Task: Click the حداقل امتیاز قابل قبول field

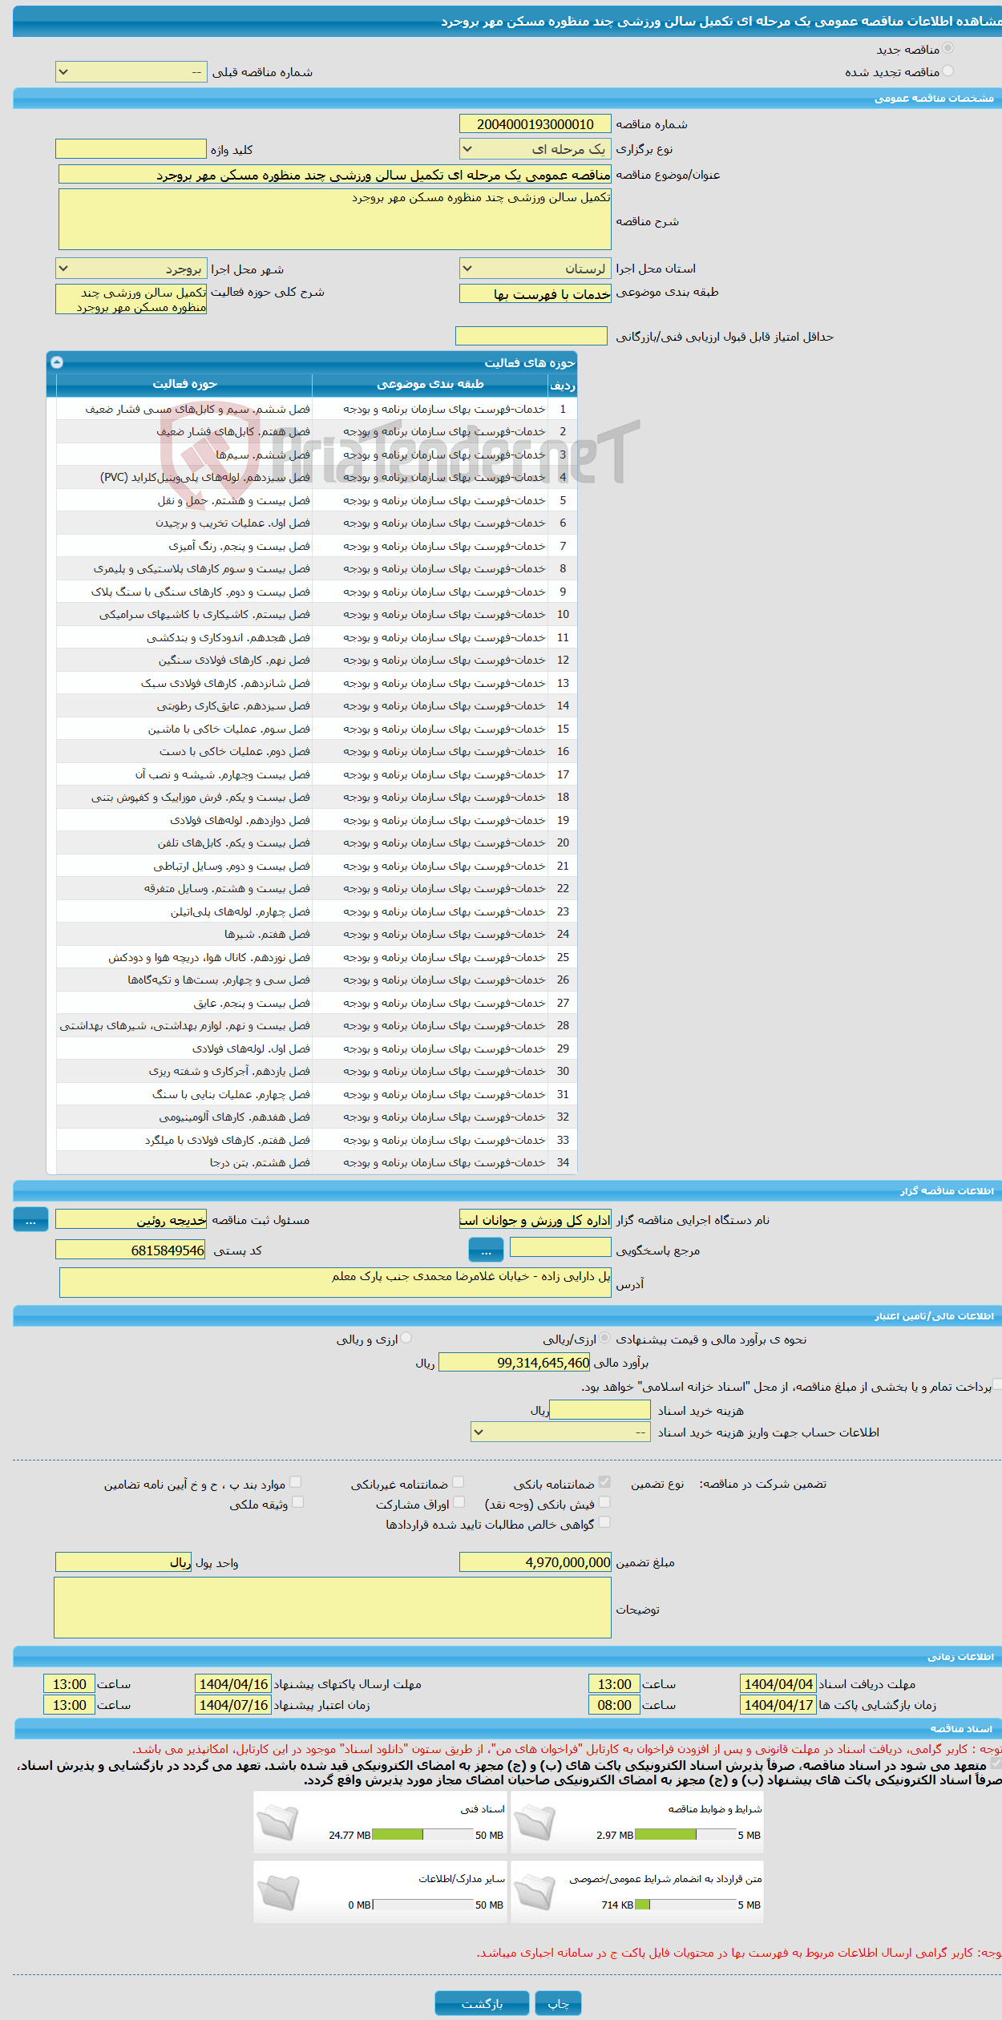Action: [531, 336]
